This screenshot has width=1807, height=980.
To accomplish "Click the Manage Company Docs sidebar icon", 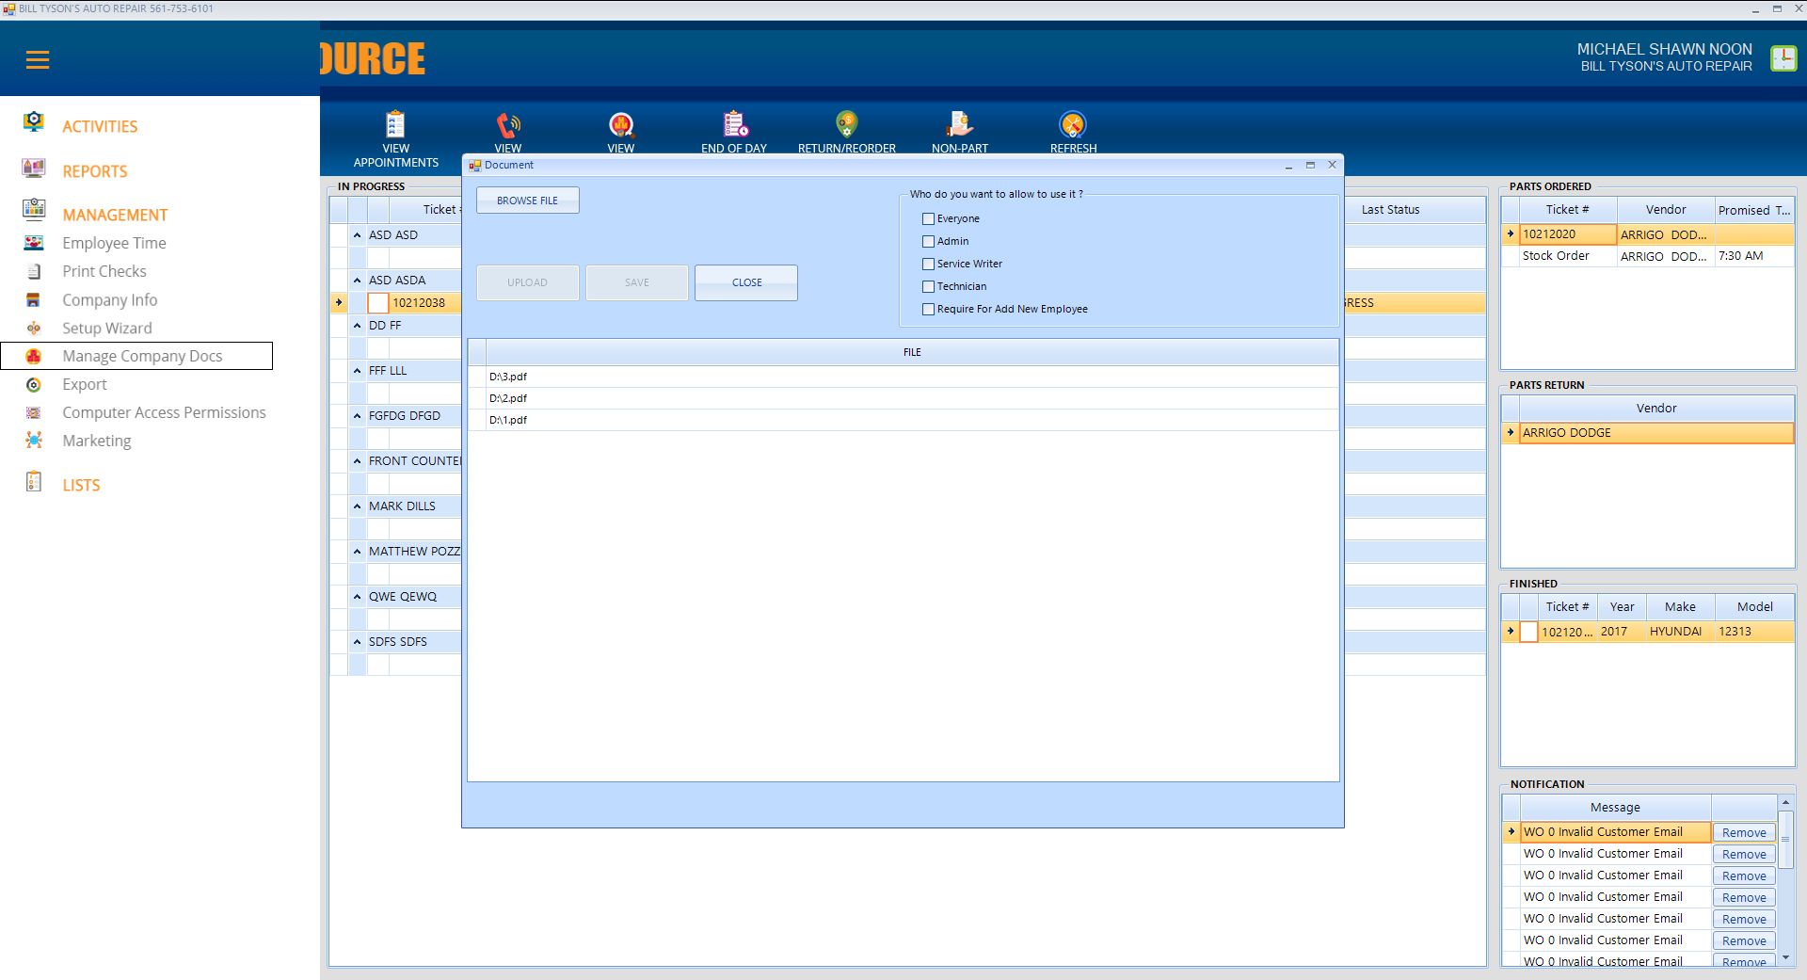I will (34, 356).
